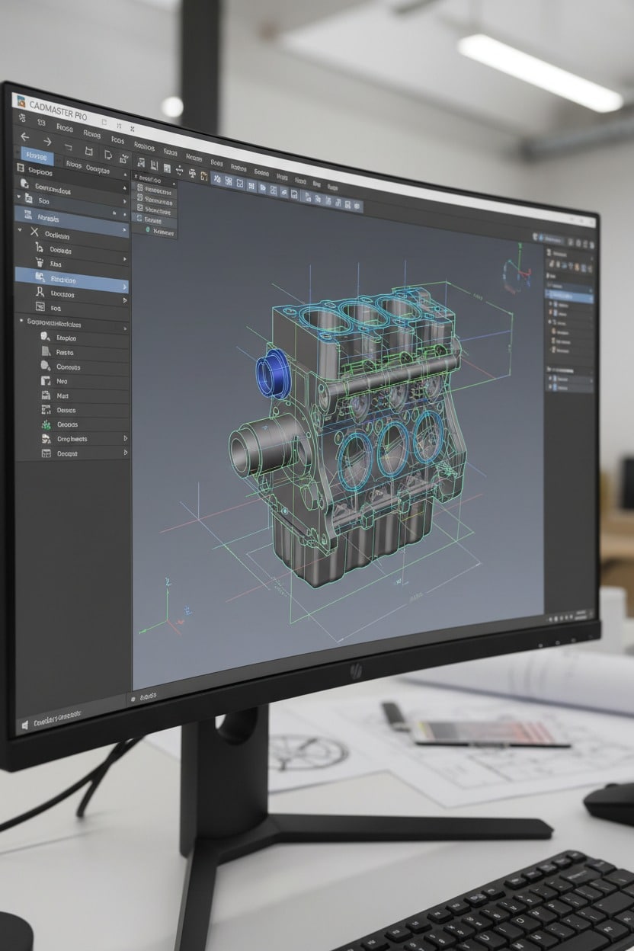Screen dimensions: 634x951
Task: Select the "Dessas" item icon
Action: pyautogui.click(x=44, y=409)
